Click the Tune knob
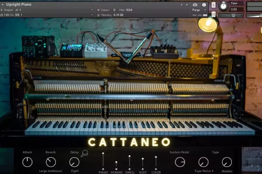 224,6
